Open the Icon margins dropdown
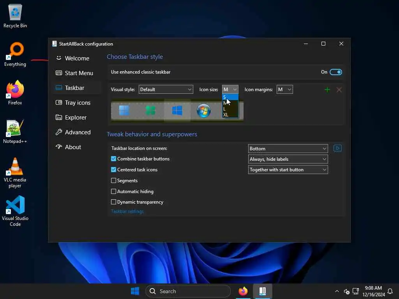This screenshot has height=299, width=399. (x=284, y=90)
